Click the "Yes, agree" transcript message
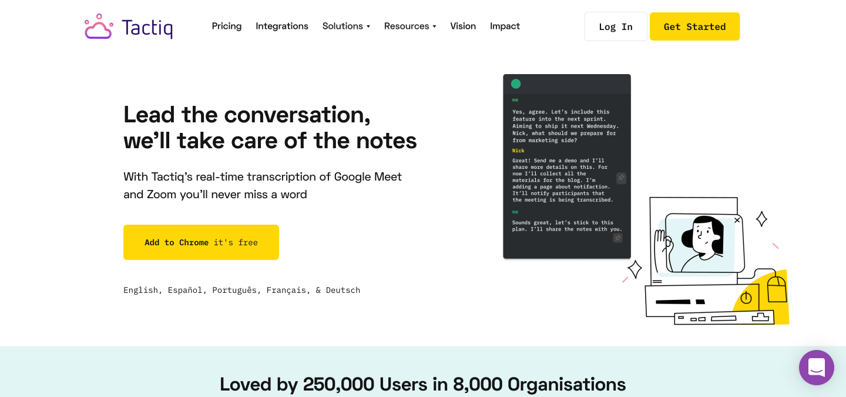The height and width of the screenshot is (397, 846). (565, 126)
